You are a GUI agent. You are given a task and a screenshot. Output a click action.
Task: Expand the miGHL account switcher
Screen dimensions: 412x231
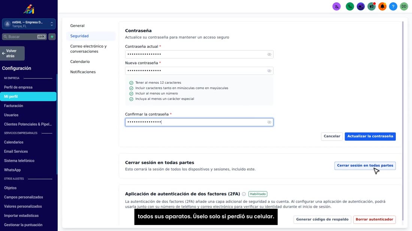(29, 24)
